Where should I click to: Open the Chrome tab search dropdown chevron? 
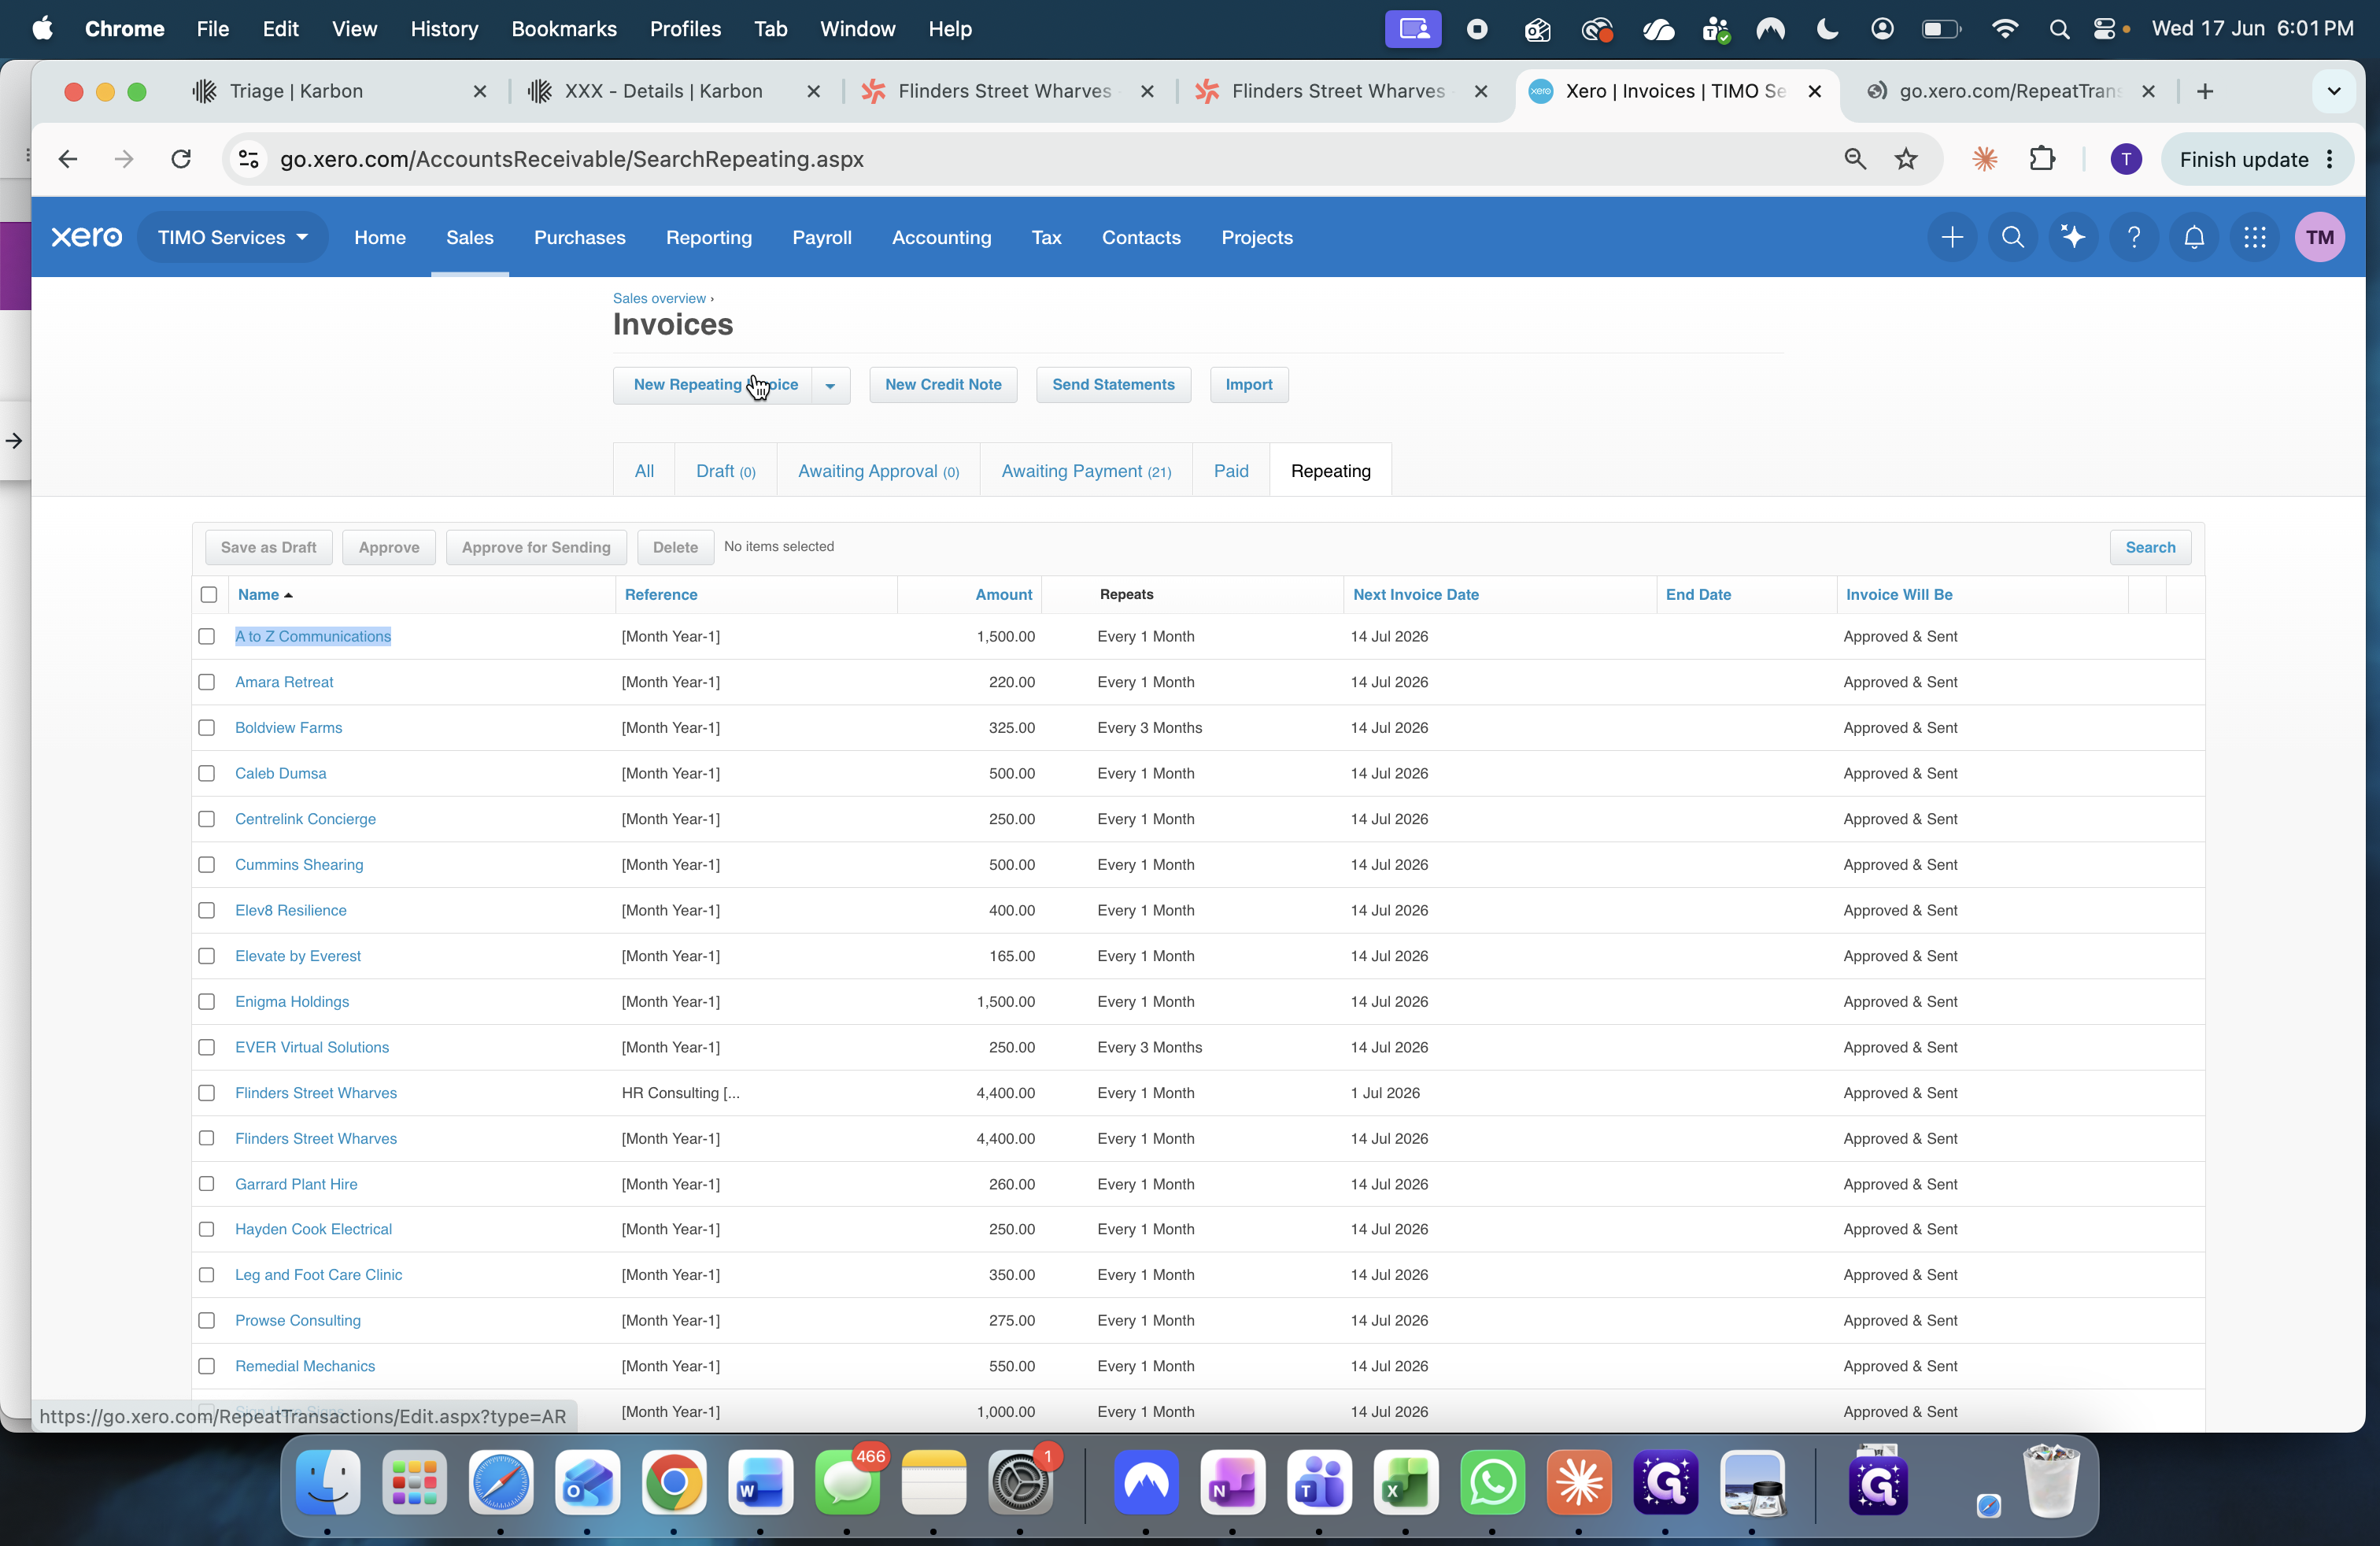[x=2334, y=91]
